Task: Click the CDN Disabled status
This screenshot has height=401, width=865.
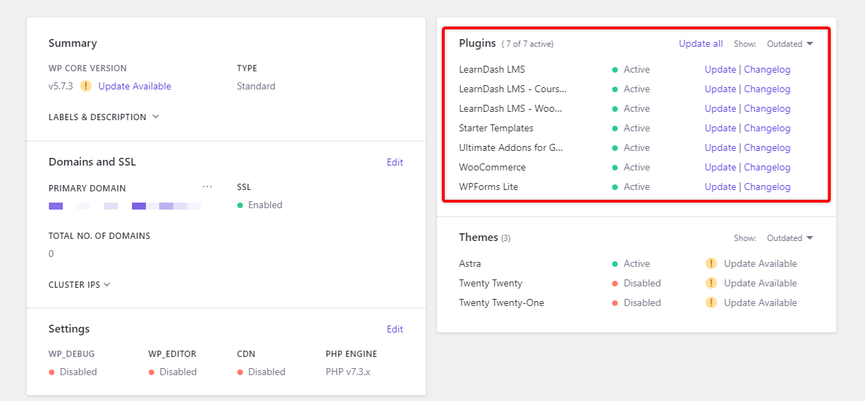Action: [x=261, y=372]
